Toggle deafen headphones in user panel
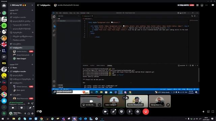The height and width of the screenshot is (121, 216). click(29, 114)
